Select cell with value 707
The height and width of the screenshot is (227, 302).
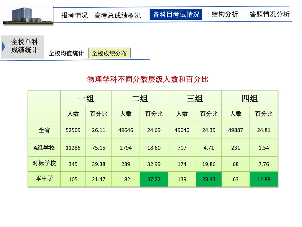click(182, 148)
